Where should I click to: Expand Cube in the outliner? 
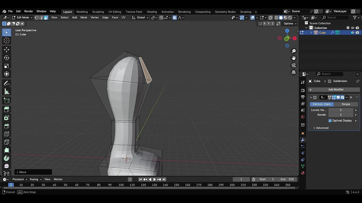tap(311, 33)
